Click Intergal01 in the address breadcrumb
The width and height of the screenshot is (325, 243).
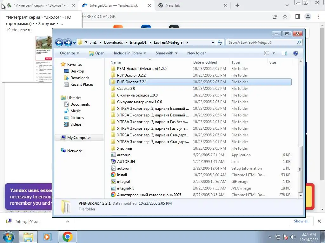(138, 42)
